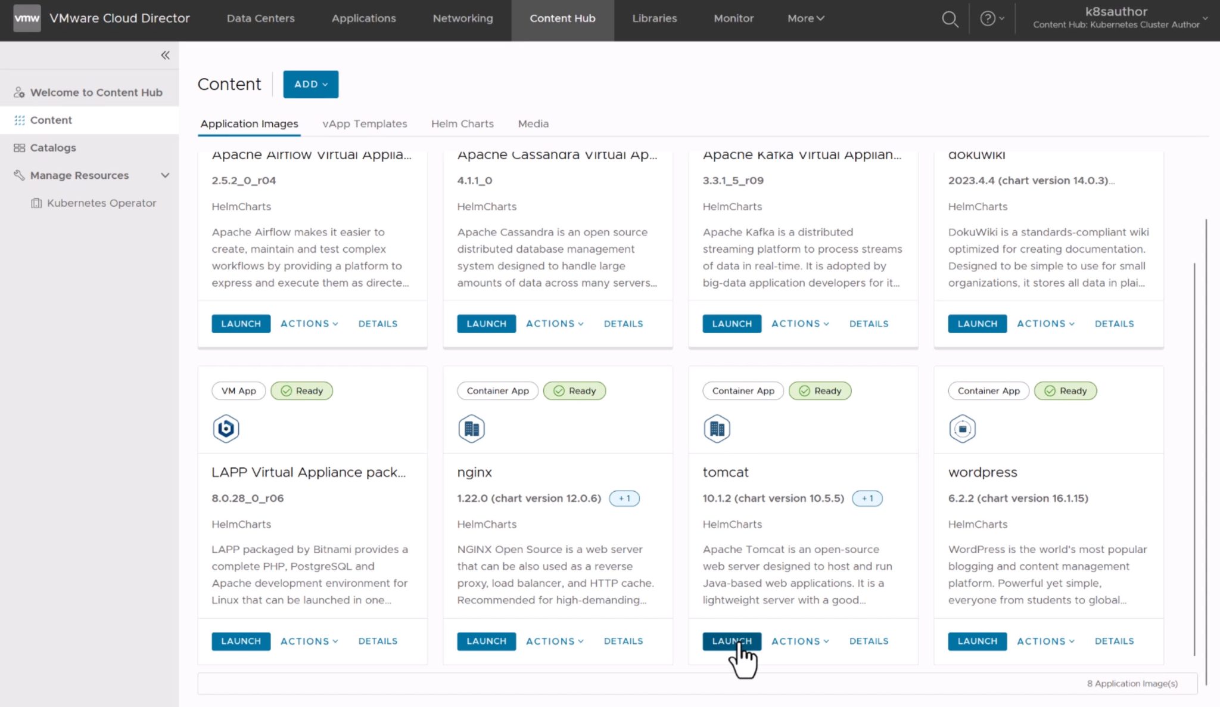Open Catalogs from the sidebar
Image resolution: width=1220 pixels, height=707 pixels.
pos(52,147)
